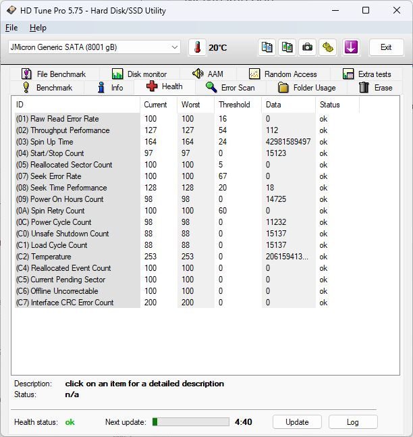Select the (C2) Temperature row
Screen dimensions: 413x437
tap(186, 257)
